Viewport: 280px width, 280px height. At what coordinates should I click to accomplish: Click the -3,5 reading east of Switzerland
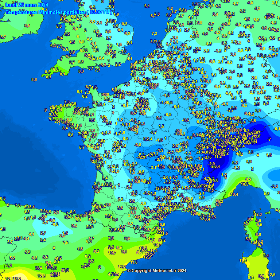[x=252, y=121]
